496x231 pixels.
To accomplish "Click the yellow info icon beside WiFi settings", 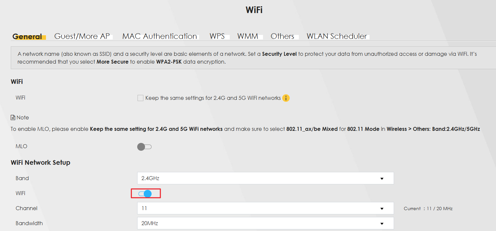I will (286, 98).
